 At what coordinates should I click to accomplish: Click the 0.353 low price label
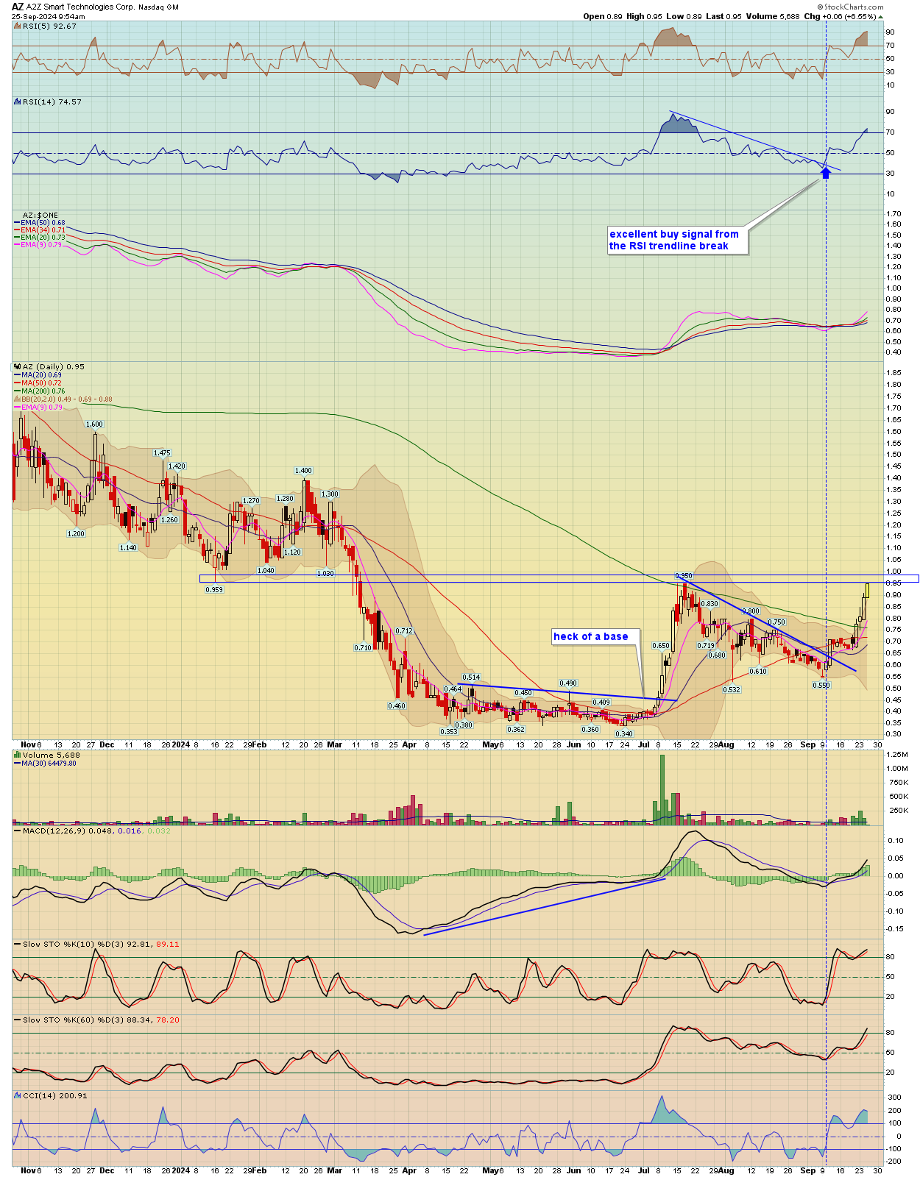(449, 732)
